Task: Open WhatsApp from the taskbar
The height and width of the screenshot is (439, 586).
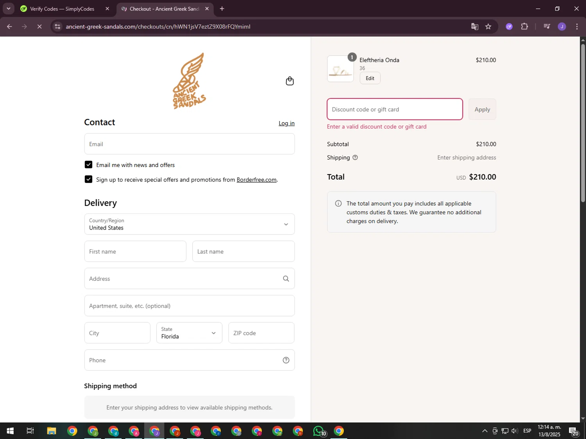Action: (319, 431)
